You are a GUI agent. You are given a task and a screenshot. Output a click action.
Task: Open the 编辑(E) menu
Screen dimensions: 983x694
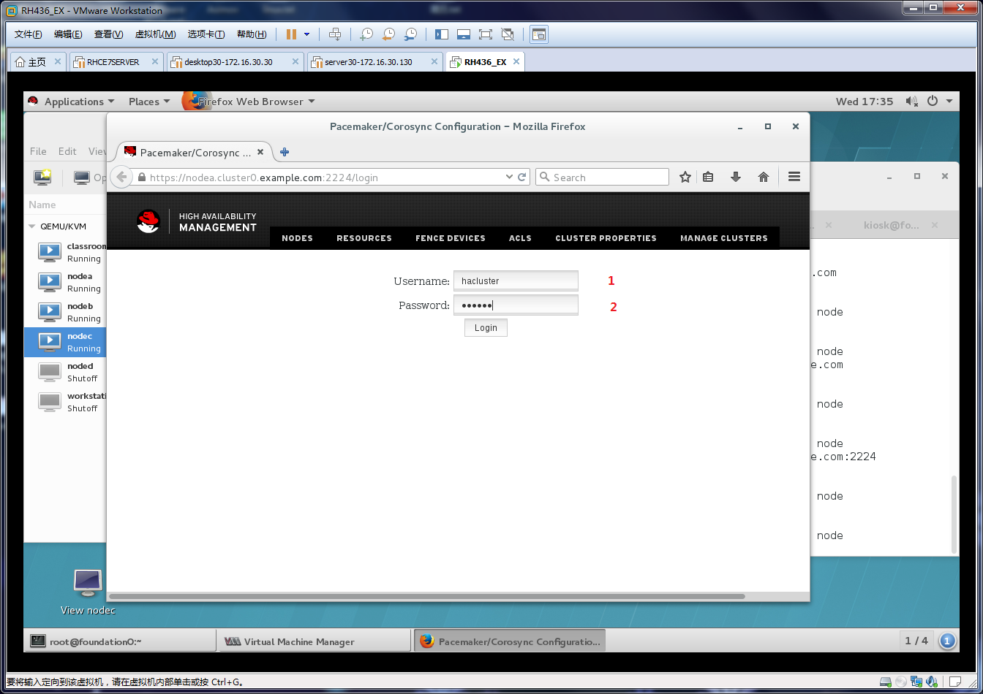coord(68,34)
